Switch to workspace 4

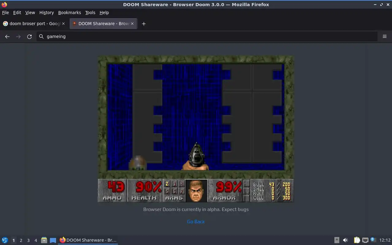[x=36, y=240]
